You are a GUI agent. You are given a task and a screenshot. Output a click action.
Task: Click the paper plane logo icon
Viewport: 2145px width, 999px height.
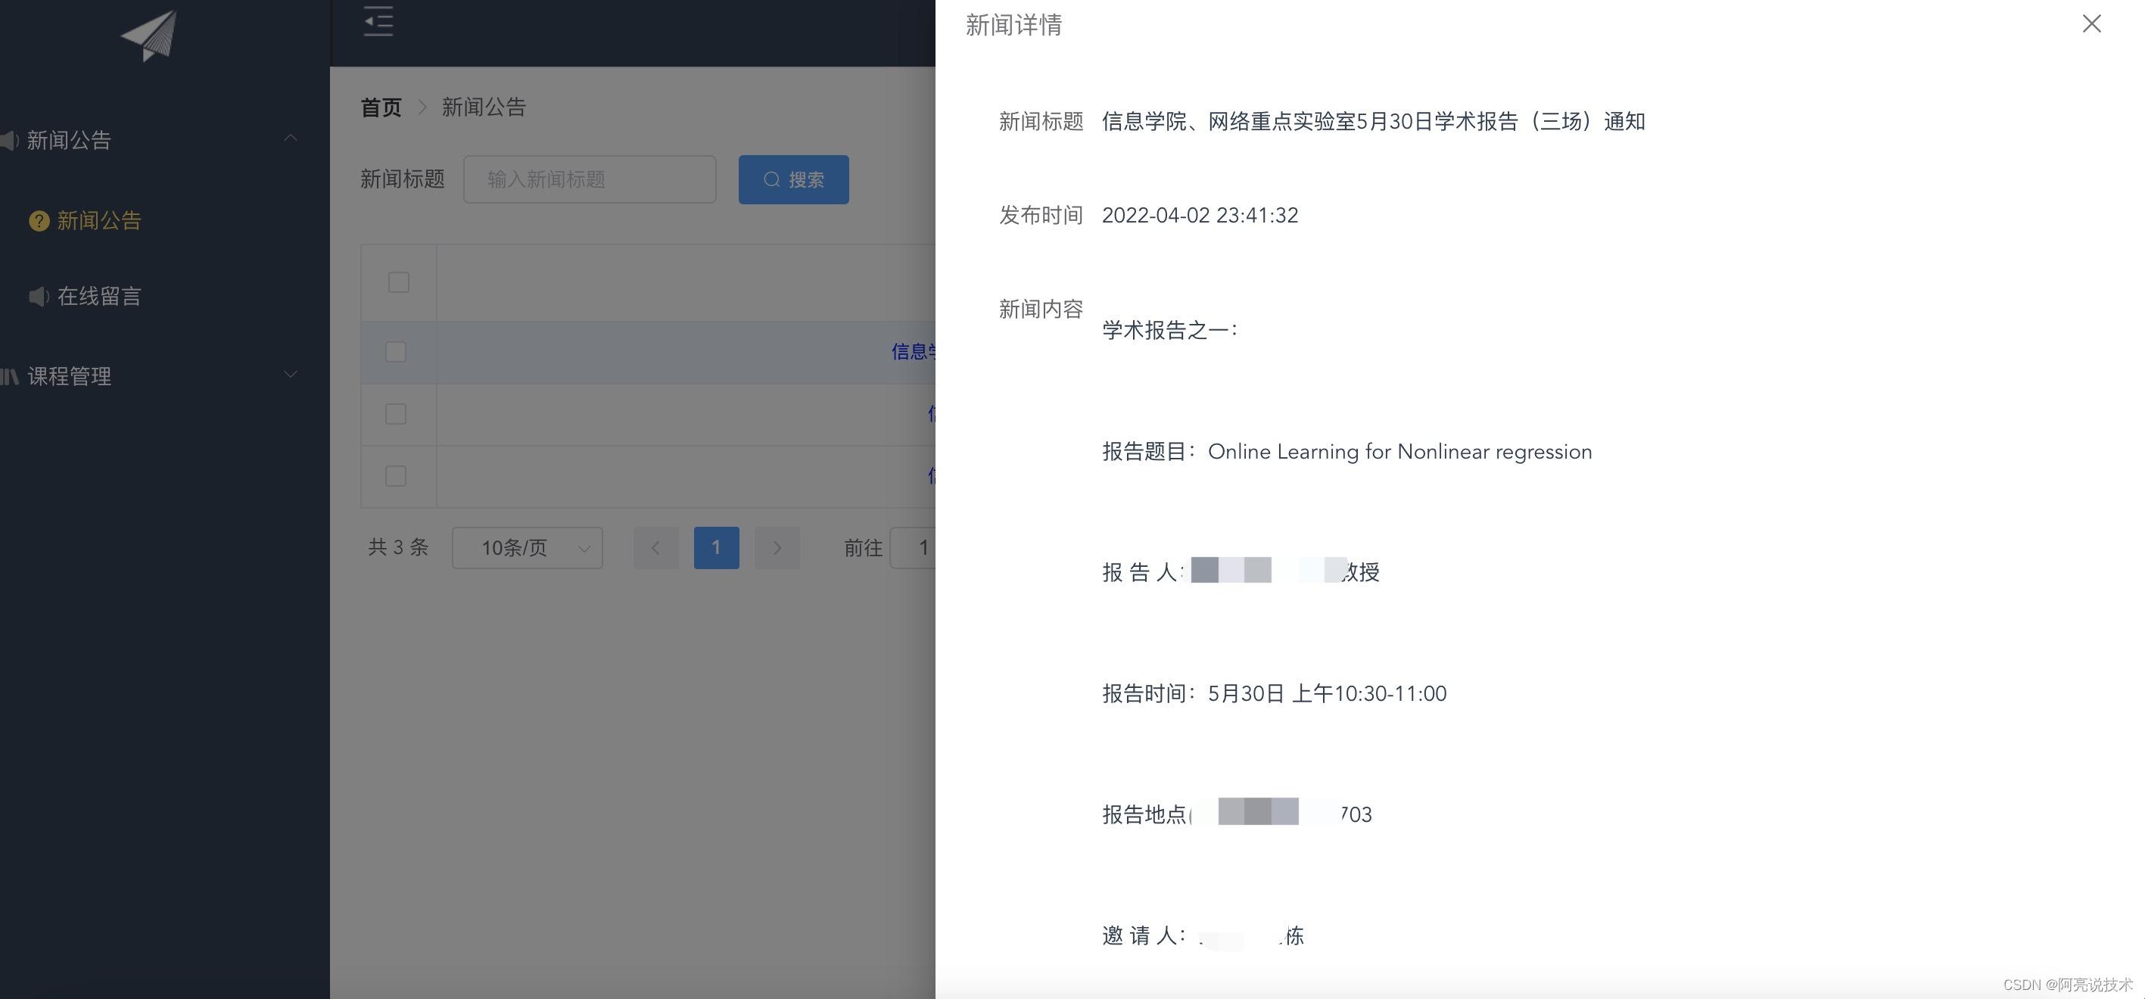[150, 35]
